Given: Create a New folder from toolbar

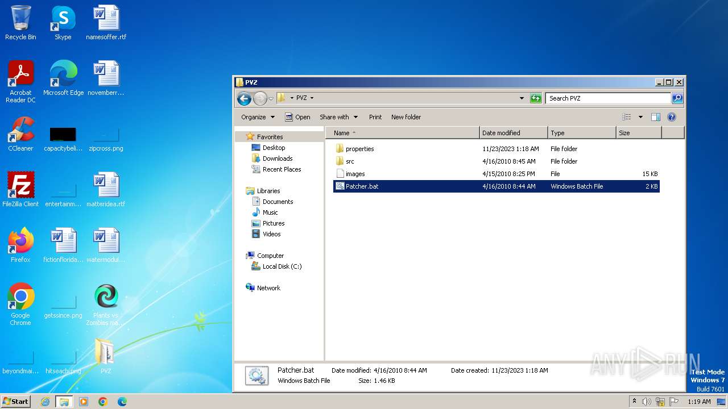Looking at the screenshot, I should click(x=406, y=117).
